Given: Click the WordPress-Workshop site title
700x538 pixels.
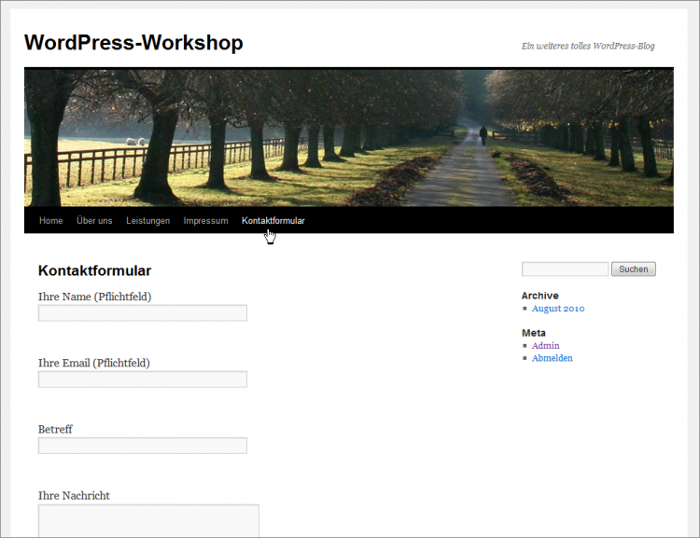Looking at the screenshot, I should tap(133, 43).
